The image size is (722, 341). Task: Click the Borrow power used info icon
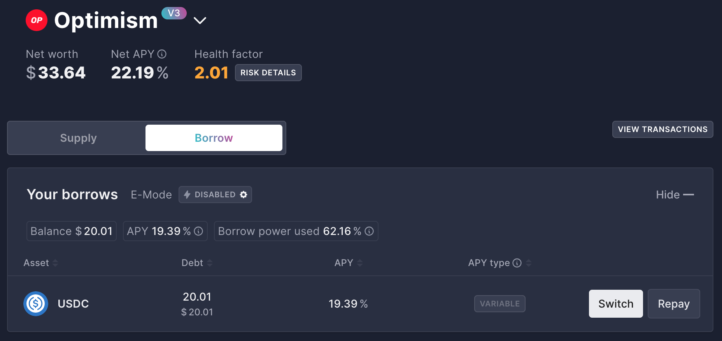click(x=369, y=231)
